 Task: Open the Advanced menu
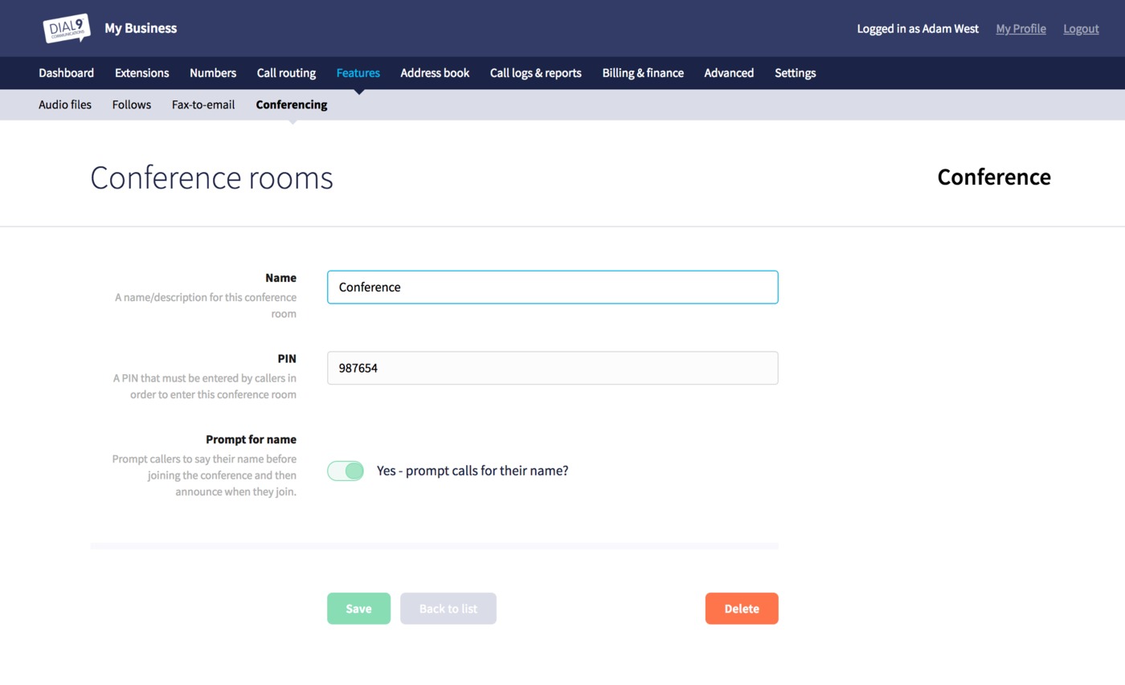[729, 72]
